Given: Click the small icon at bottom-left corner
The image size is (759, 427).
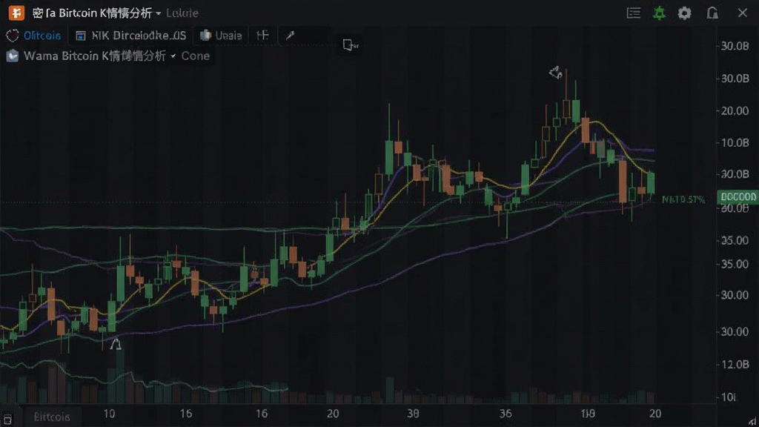Looking at the screenshot, I should 7,419.
